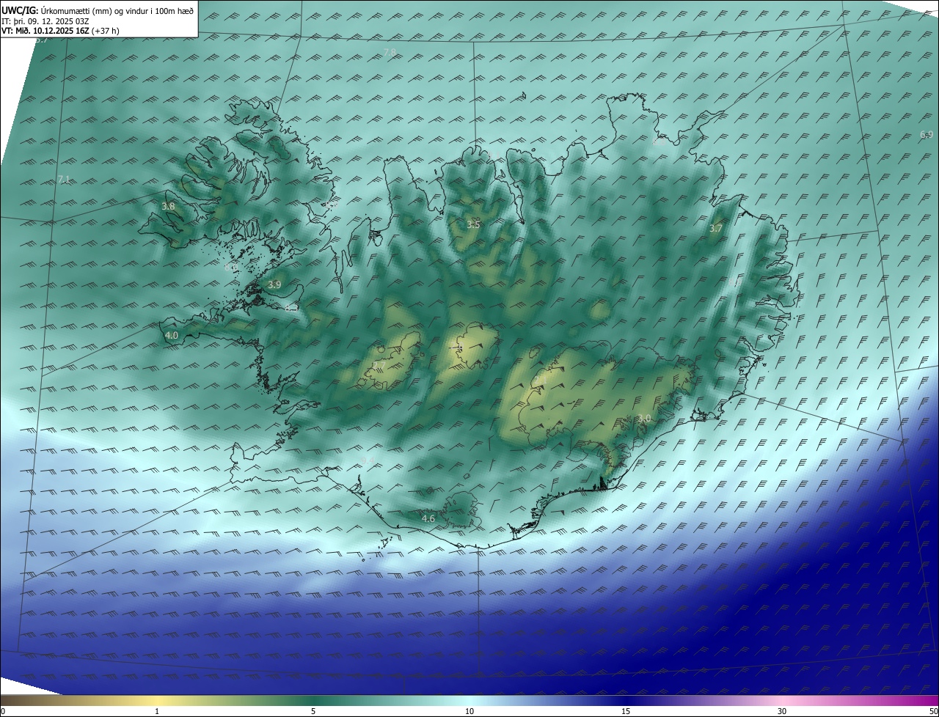Click the 3.5 value on the map
Screen dimensions: 939x717
[473, 224]
